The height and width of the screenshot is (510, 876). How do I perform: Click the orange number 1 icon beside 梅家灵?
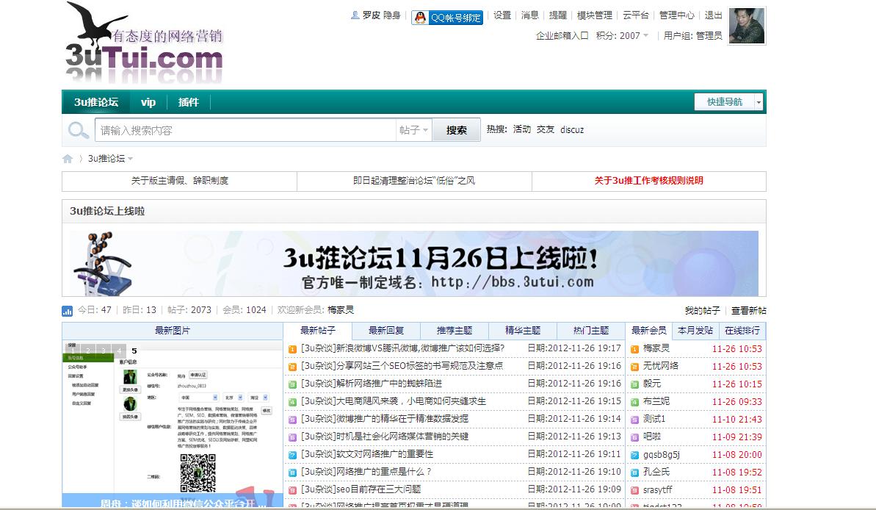click(634, 349)
